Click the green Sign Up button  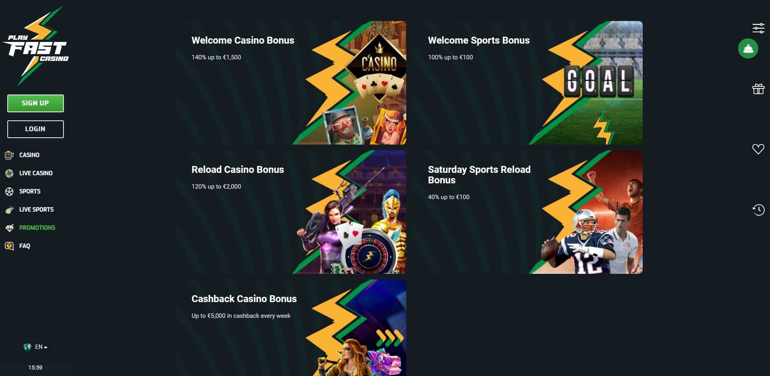click(x=36, y=103)
